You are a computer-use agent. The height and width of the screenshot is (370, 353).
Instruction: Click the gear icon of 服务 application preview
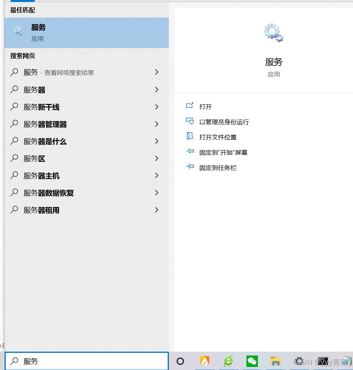274,33
